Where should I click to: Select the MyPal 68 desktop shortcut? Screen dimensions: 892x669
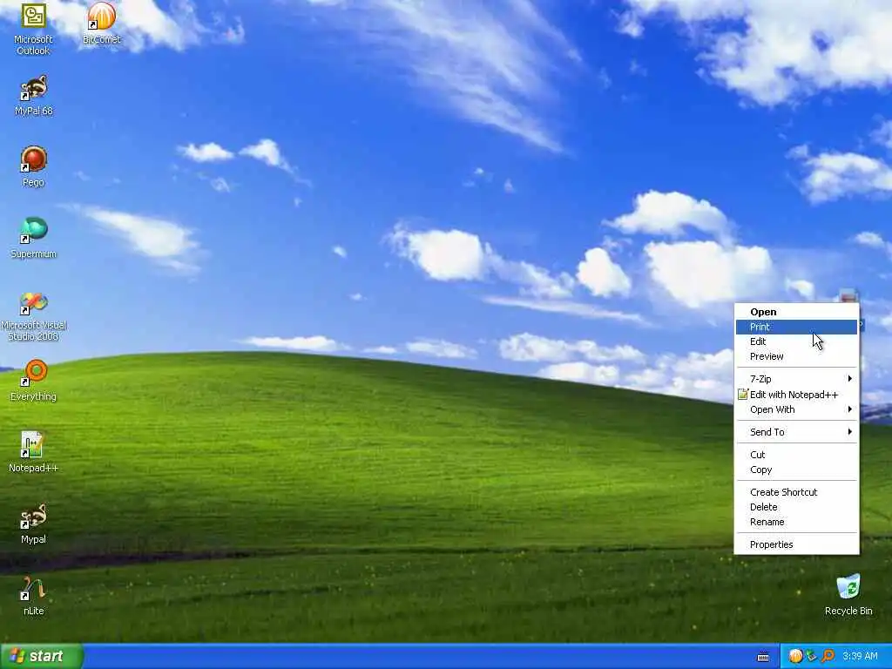34,95
